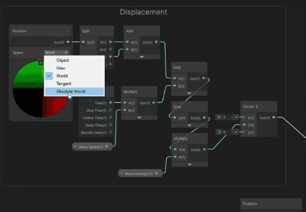Collapse the Position node preview arrow
This screenshot has width=306, height=212.
pyautogui.click(x=41, y=63)
